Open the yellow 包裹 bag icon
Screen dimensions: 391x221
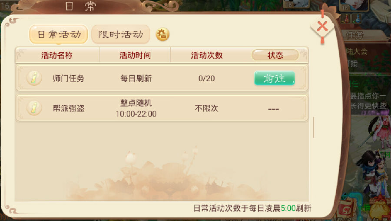point(379,210)
